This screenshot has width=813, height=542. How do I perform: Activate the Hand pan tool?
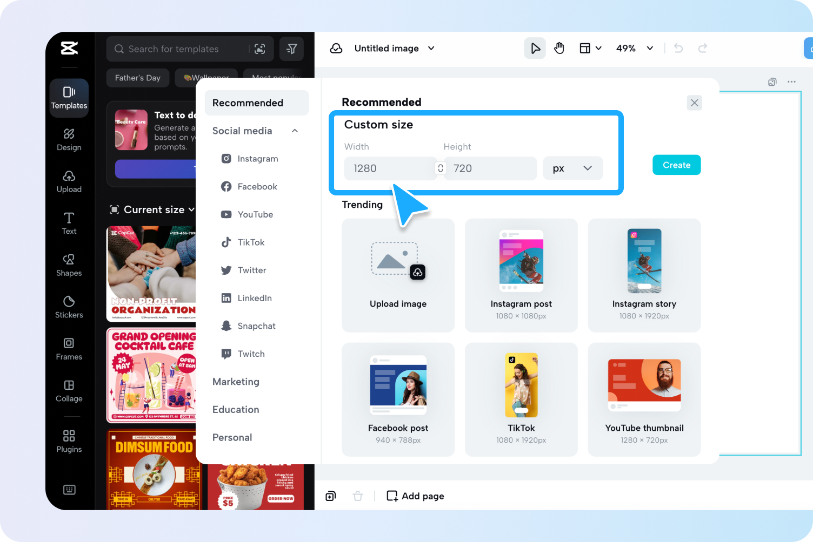tap(559, 48)
